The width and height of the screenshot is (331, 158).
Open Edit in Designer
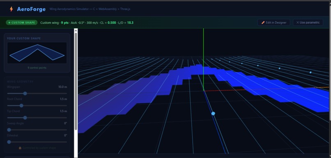point(274,23)
